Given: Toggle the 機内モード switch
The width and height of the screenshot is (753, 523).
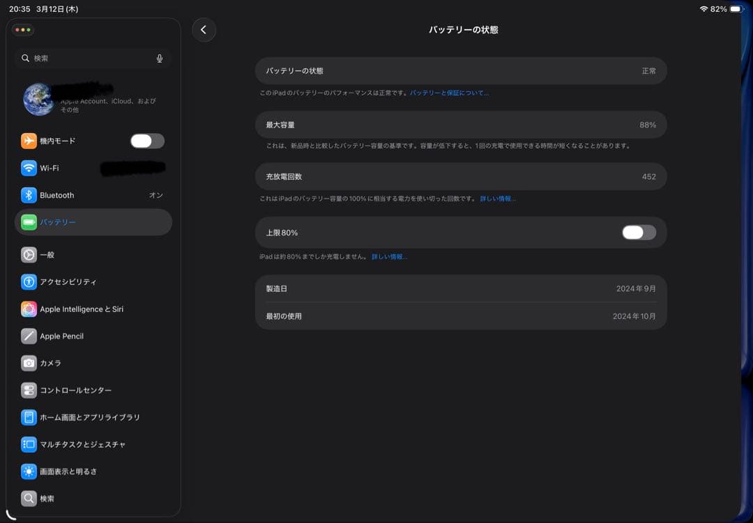Looking at the screenshot, I should (x=147, y=141).
